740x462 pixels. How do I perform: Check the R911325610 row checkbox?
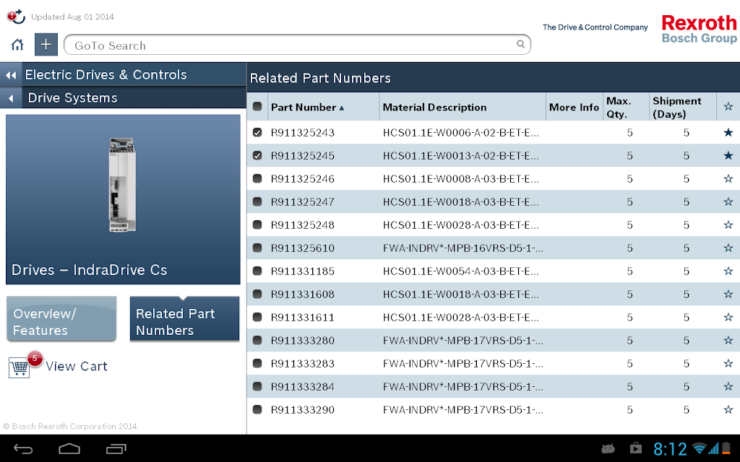point(257,248)
